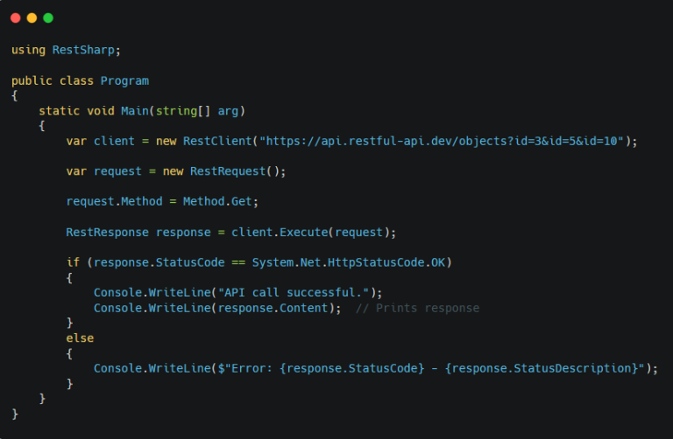Click client.Execute method call
673x439 pixels.
(x=280, y=232)
